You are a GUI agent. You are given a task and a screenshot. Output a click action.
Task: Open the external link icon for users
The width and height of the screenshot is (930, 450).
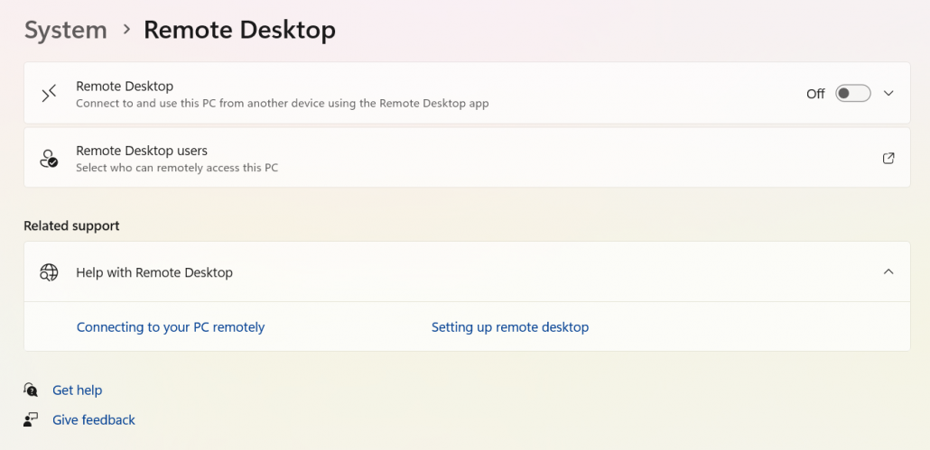[x=888, y=158]
